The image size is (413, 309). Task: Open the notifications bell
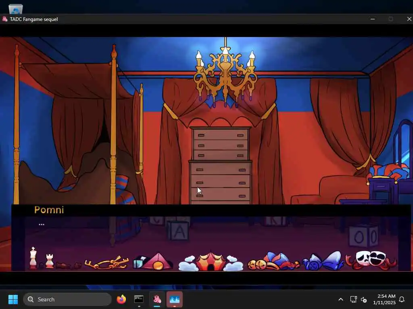point(402,299)
